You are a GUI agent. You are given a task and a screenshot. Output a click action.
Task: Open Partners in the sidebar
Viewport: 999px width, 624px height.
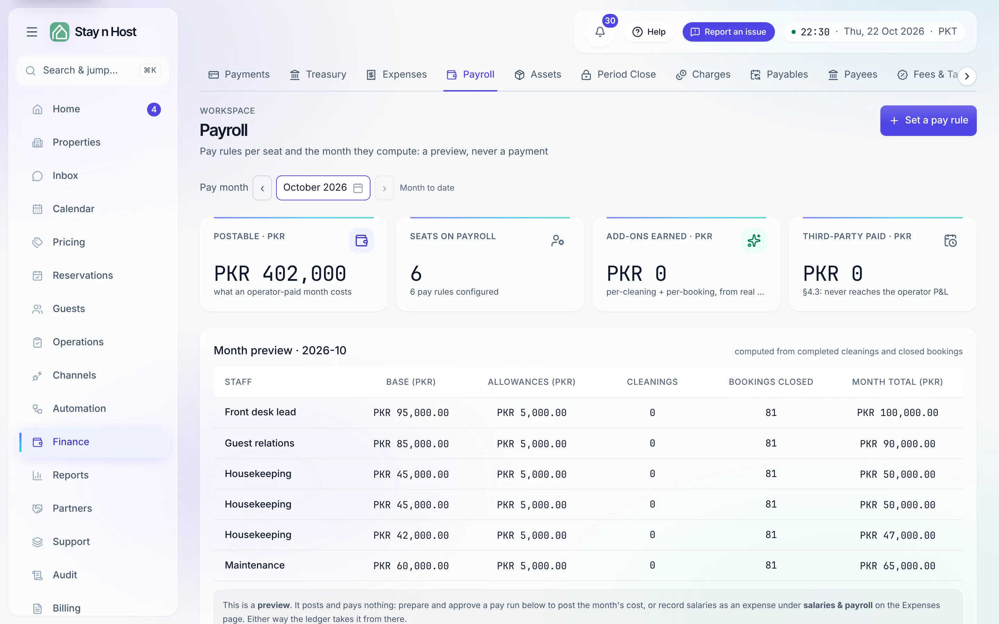[93, 509]
